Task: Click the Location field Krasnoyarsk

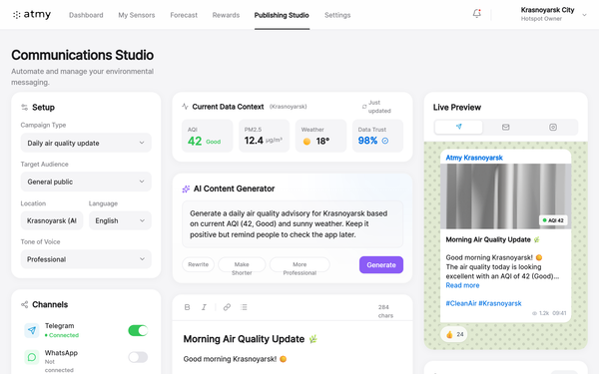Action: pyautogui.click(x=52, y=220)
